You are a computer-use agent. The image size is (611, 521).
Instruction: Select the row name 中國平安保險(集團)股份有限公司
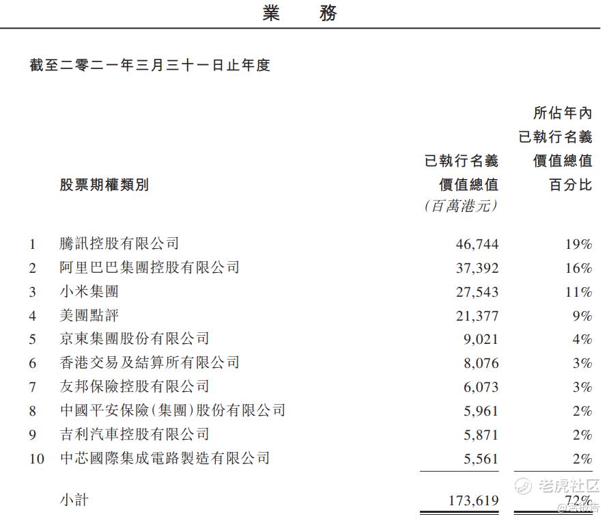click(x=173, y=410)
